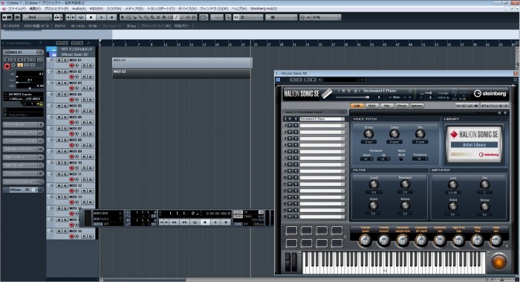The height and width of the screenshot is (282, 520).
Task: Toggle monitor on MIDI 05 track
Action: pos(77,111)
